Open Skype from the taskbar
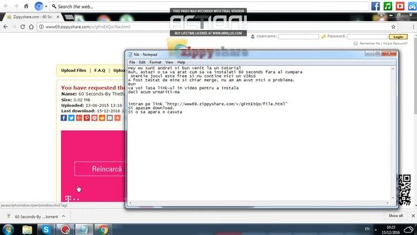The width and height of the screenshot is (417, 235). (x=46, y=229)
